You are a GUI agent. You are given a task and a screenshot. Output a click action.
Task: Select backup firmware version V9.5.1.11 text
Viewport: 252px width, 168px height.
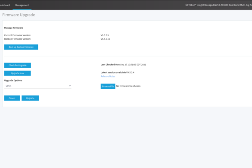[105, 39]
